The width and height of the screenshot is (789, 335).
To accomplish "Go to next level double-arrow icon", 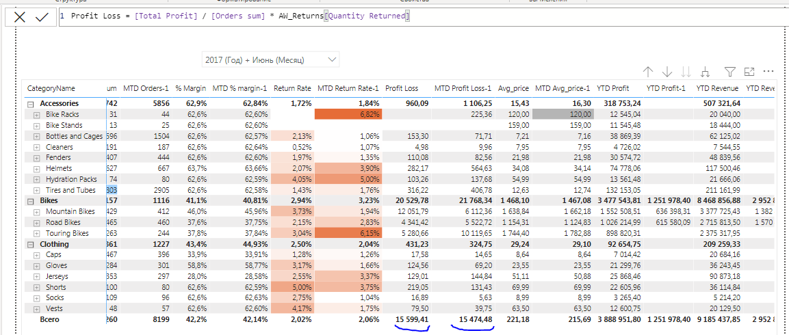I will (x=686, y=72).
